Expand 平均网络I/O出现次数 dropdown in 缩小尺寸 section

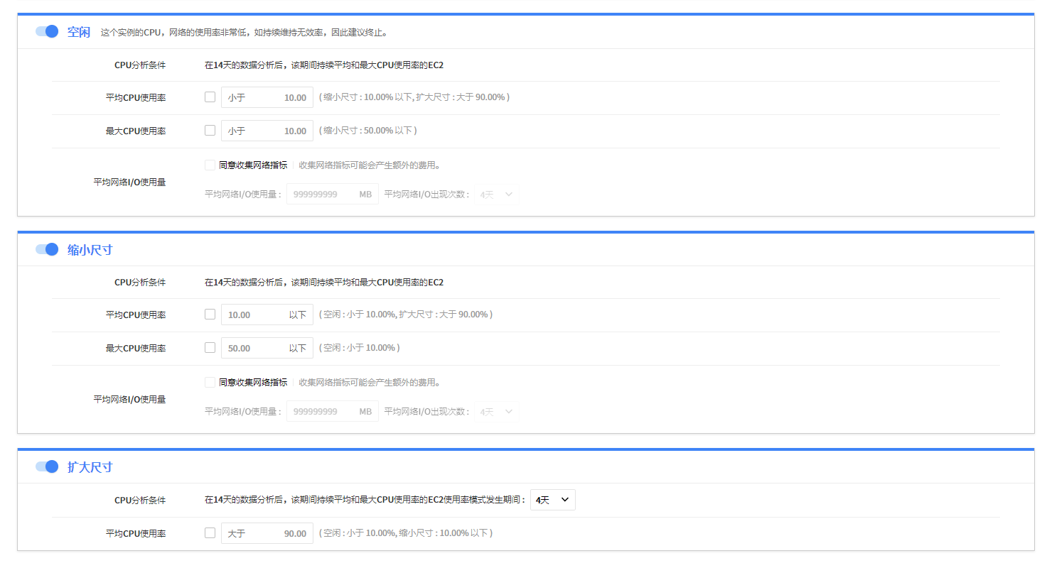coord(496,411)
